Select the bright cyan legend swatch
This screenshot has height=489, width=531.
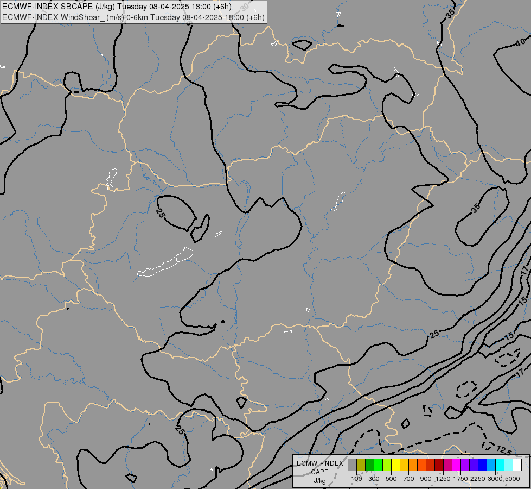[500, 465]
